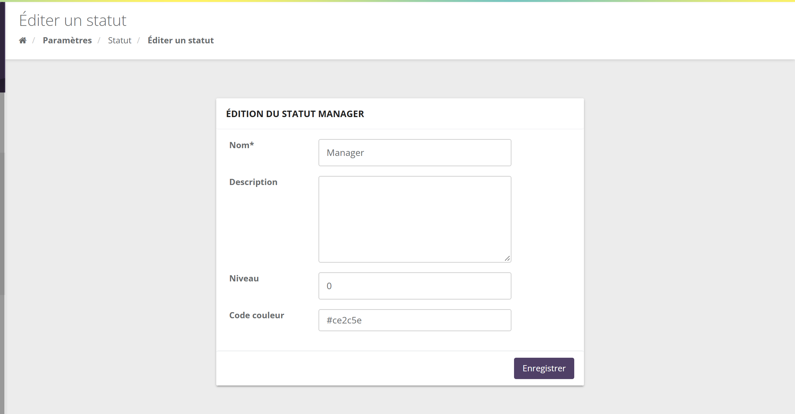Click inside the Description textarea
Viewport: 795px width, 414px height.
(x=415, y=219)
